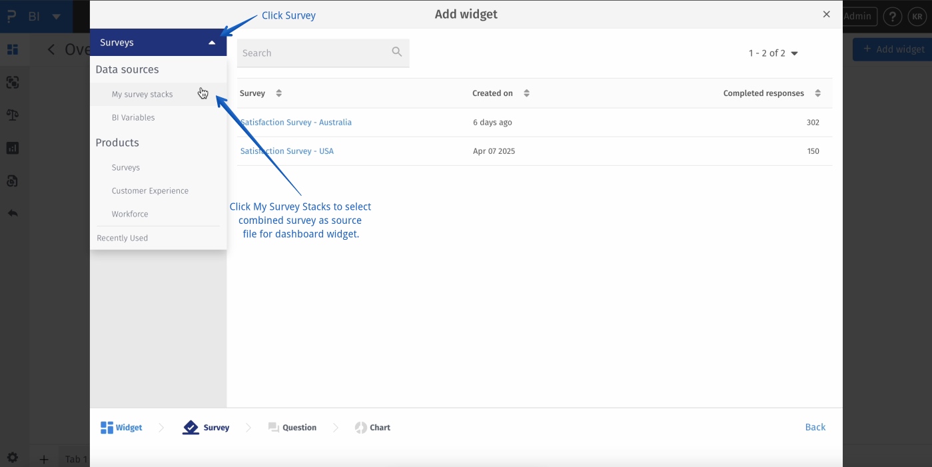Viewport: 932px width, 467px height.
Task: Open Satisfaction Survey - USA
Action: [287, 151]
